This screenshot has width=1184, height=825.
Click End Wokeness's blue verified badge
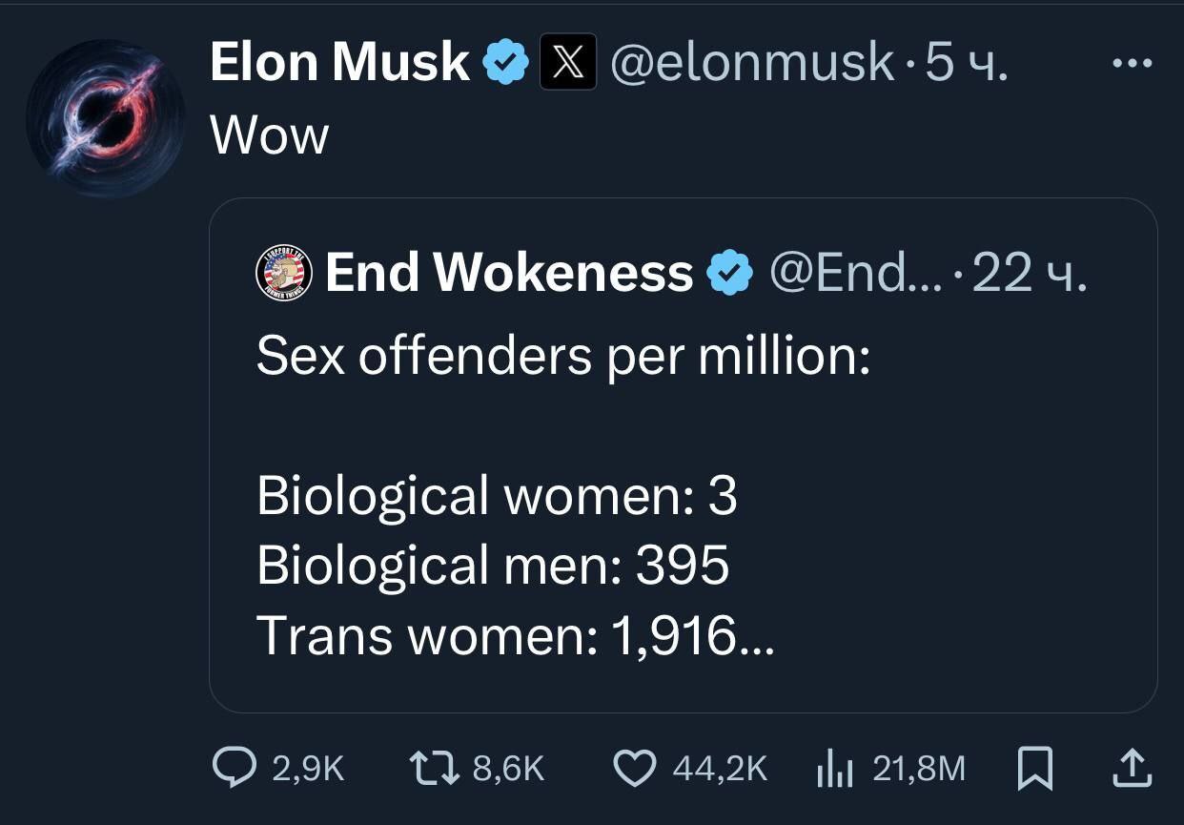point(730,274)
